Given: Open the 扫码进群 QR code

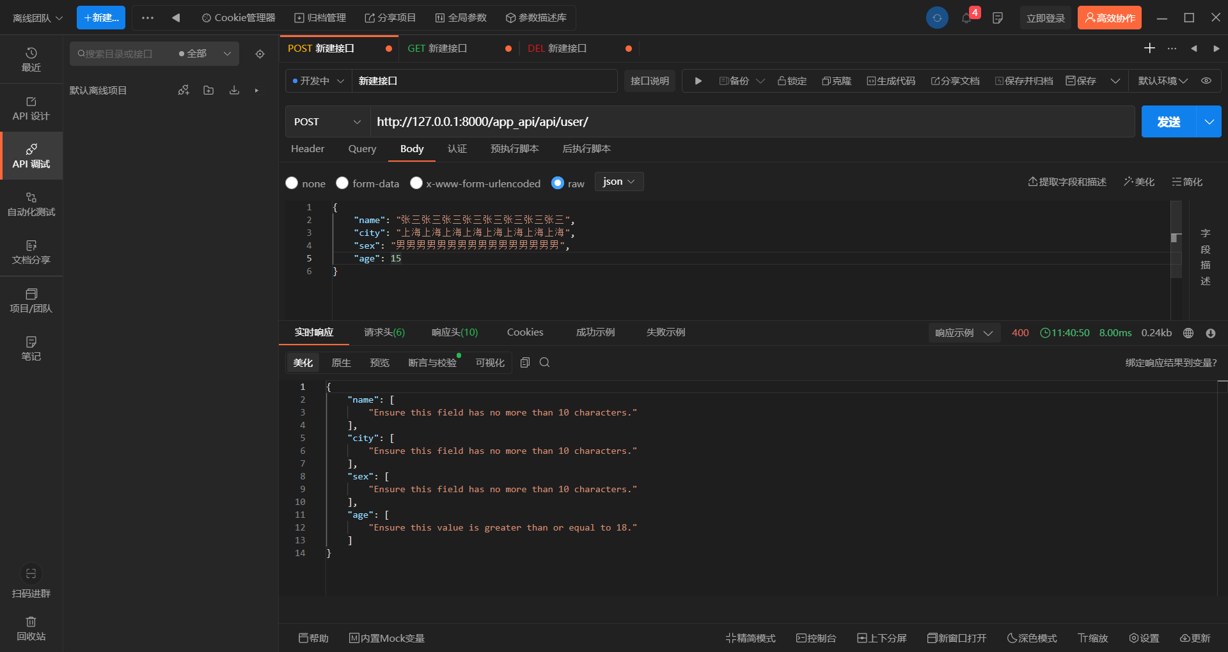Looking at the screenshot, I should [x=31, y=580].
